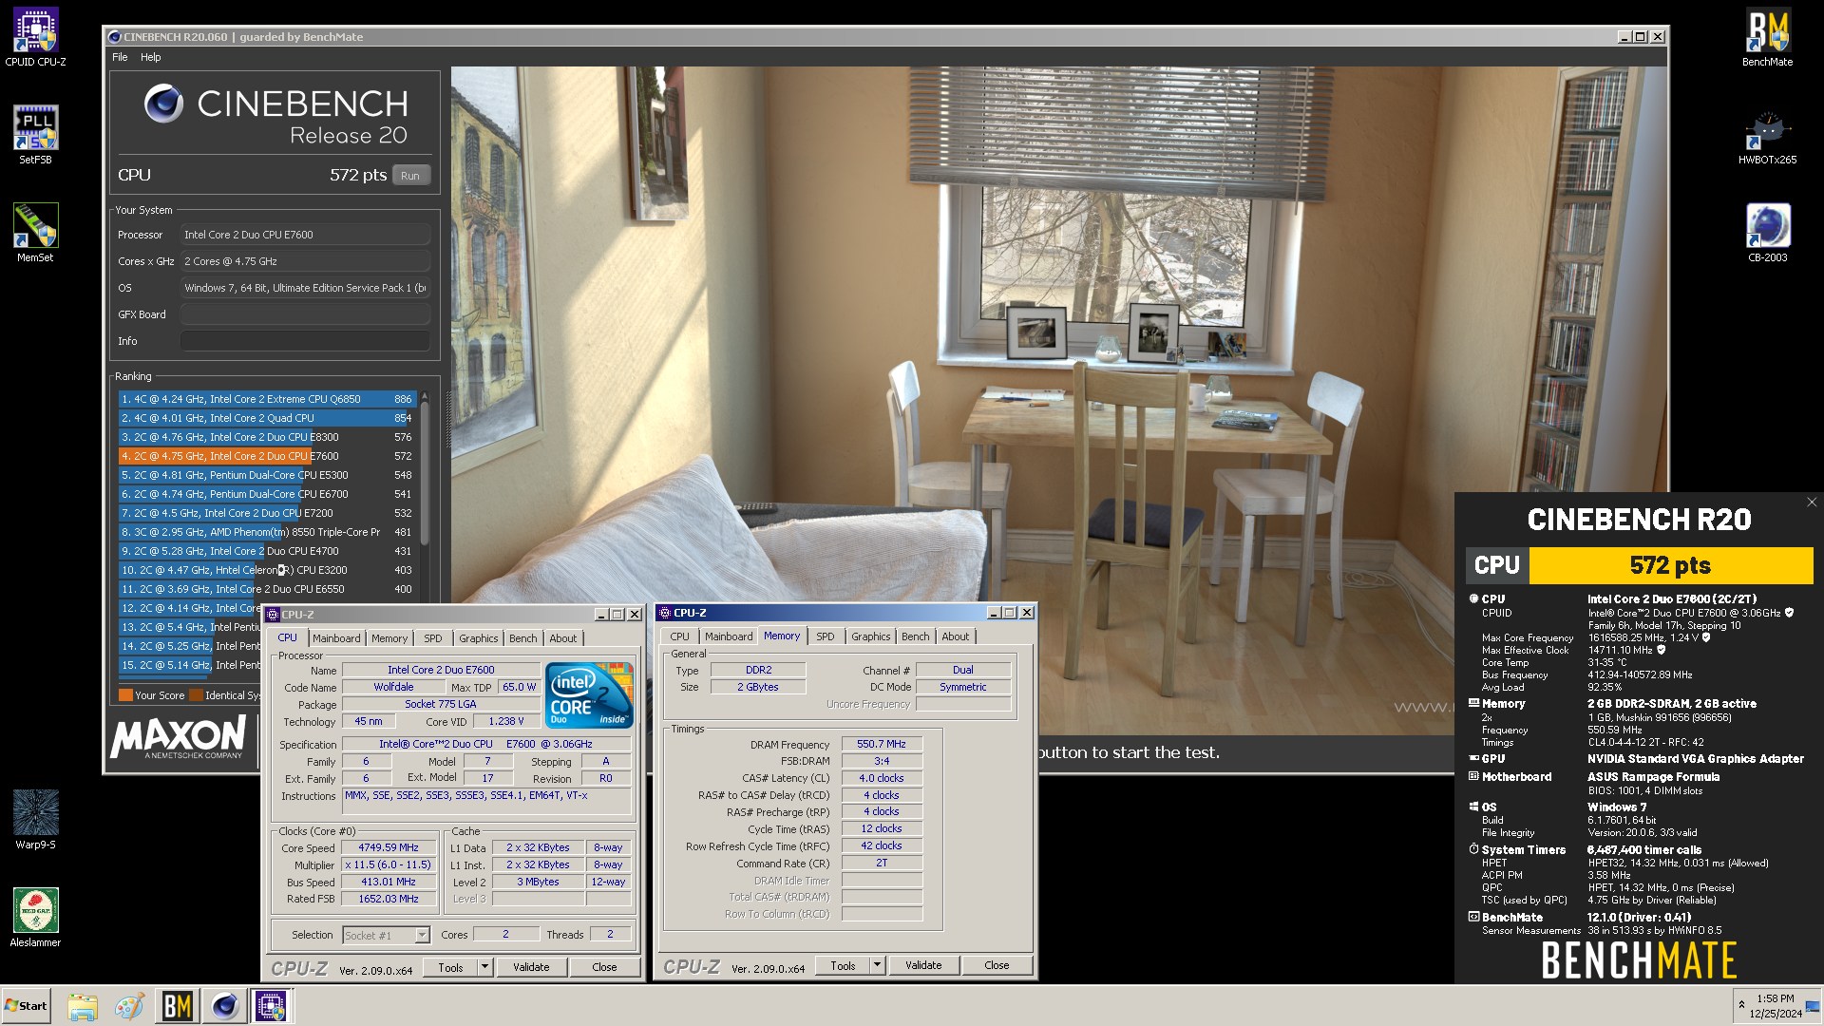Image resolution: width=1824 pixels, height=1026 pixels.
Task: Click the GFX Board field in Cinebench
Action: tap(305, 314)
